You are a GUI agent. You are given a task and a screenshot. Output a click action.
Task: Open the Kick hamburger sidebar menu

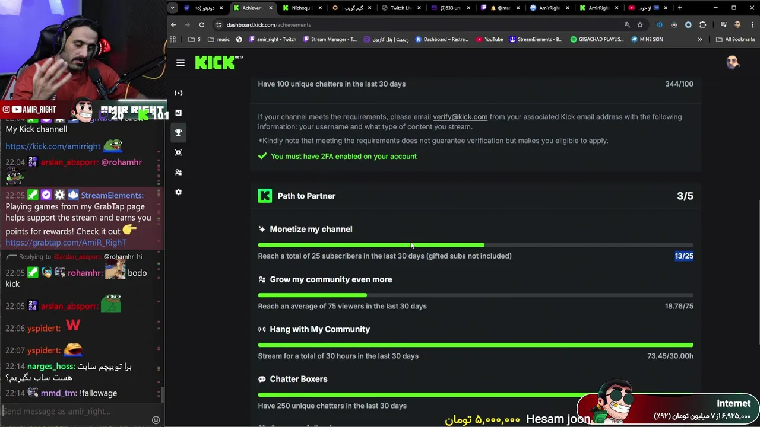click(180, 63)
